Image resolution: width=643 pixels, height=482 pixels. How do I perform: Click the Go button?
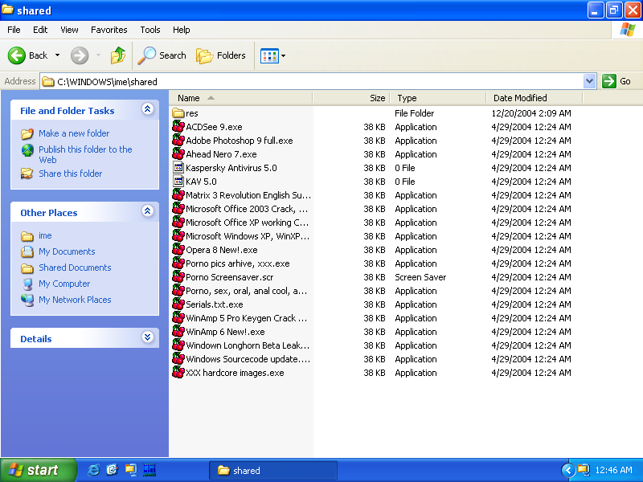[616, 81]
